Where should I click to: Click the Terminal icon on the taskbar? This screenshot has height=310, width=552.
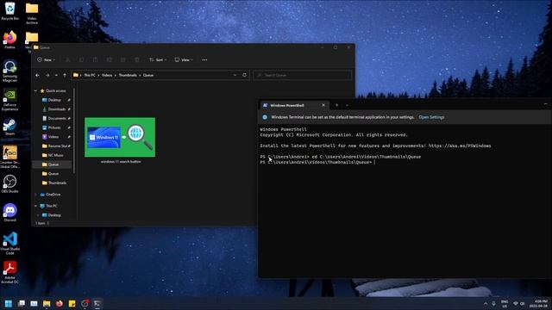click(97, 303)
